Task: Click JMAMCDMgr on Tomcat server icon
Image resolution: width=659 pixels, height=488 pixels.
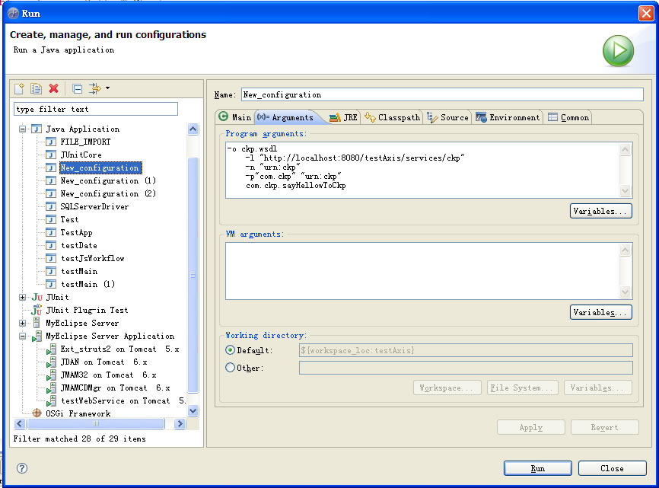Action: [51, 388]
